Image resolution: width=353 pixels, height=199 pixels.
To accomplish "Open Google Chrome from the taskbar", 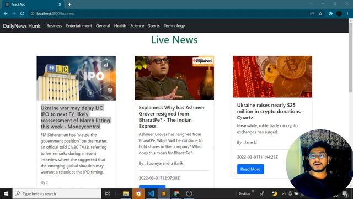I will click(176, 193).
